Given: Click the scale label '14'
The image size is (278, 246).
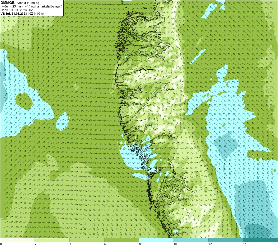Looking at the screenshot, I should coord(245,244).
